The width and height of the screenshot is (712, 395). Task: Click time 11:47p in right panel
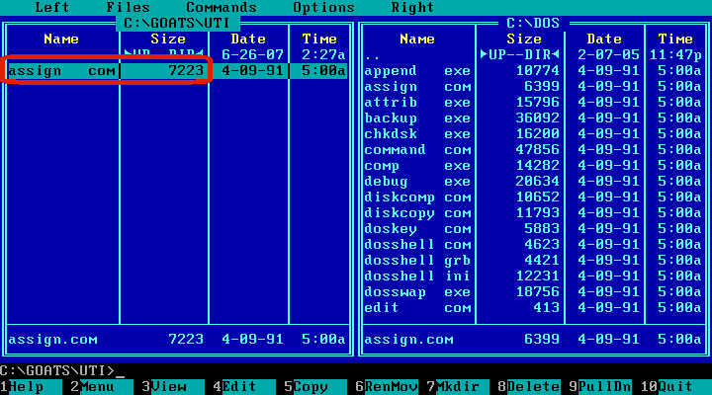point(675,55)
